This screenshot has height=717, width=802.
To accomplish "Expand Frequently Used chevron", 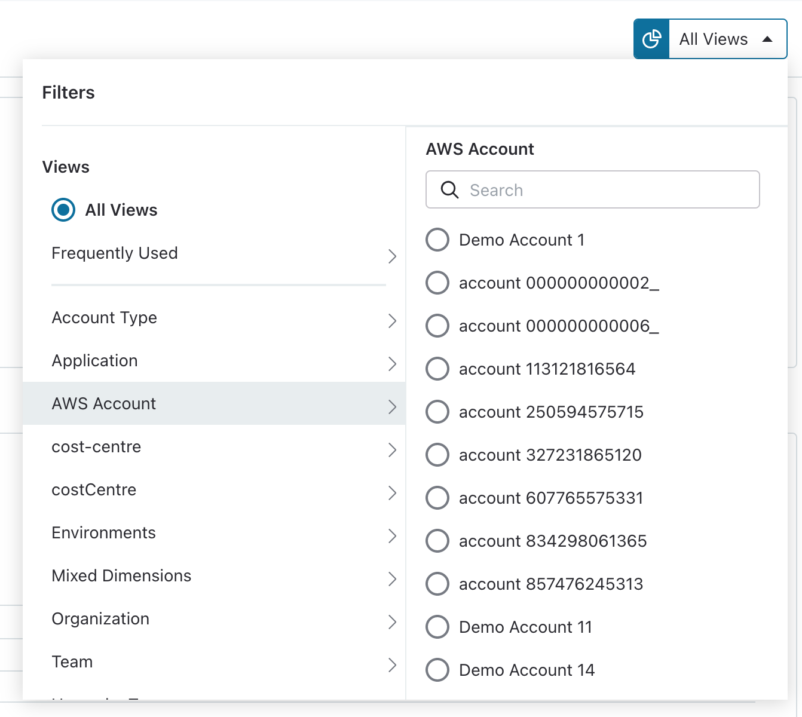I will (392, 256).
